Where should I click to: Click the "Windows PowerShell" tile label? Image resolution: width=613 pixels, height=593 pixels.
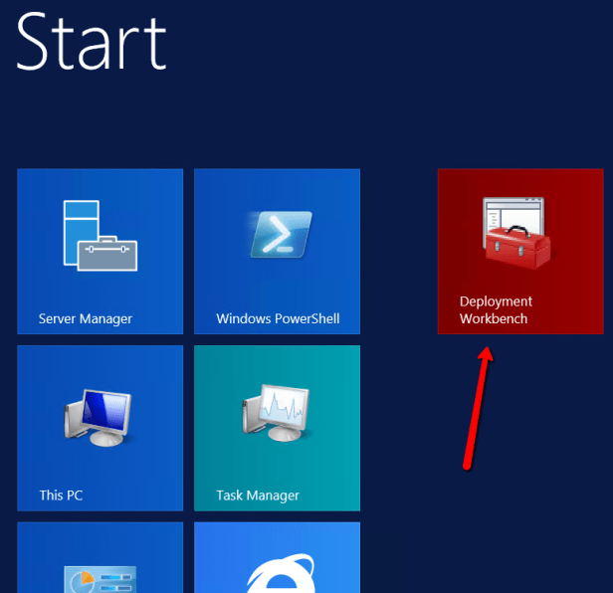pos(278,319)
